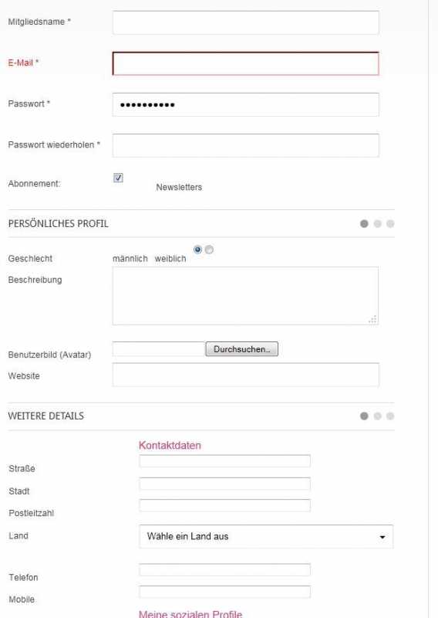Click the Durchsuchen button for avatar upload
This screenshot has height=618, width=438.
(x=241, y=349)
